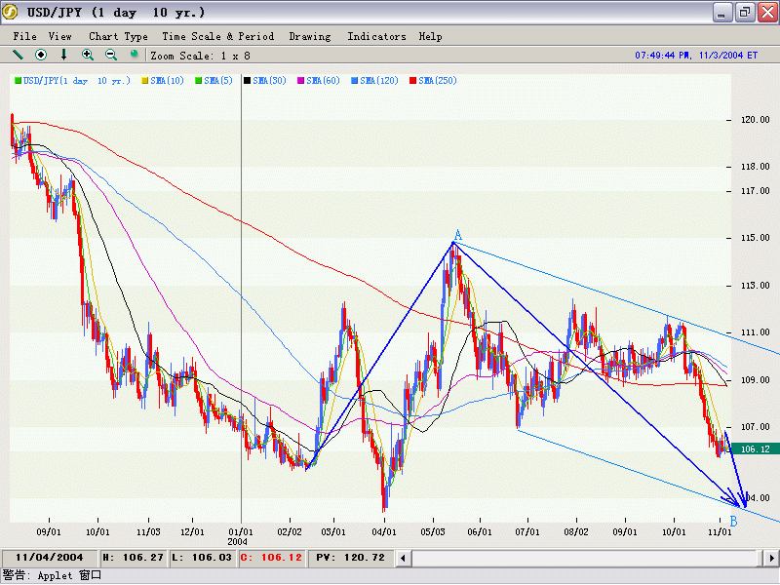Open the File menu

25,36
